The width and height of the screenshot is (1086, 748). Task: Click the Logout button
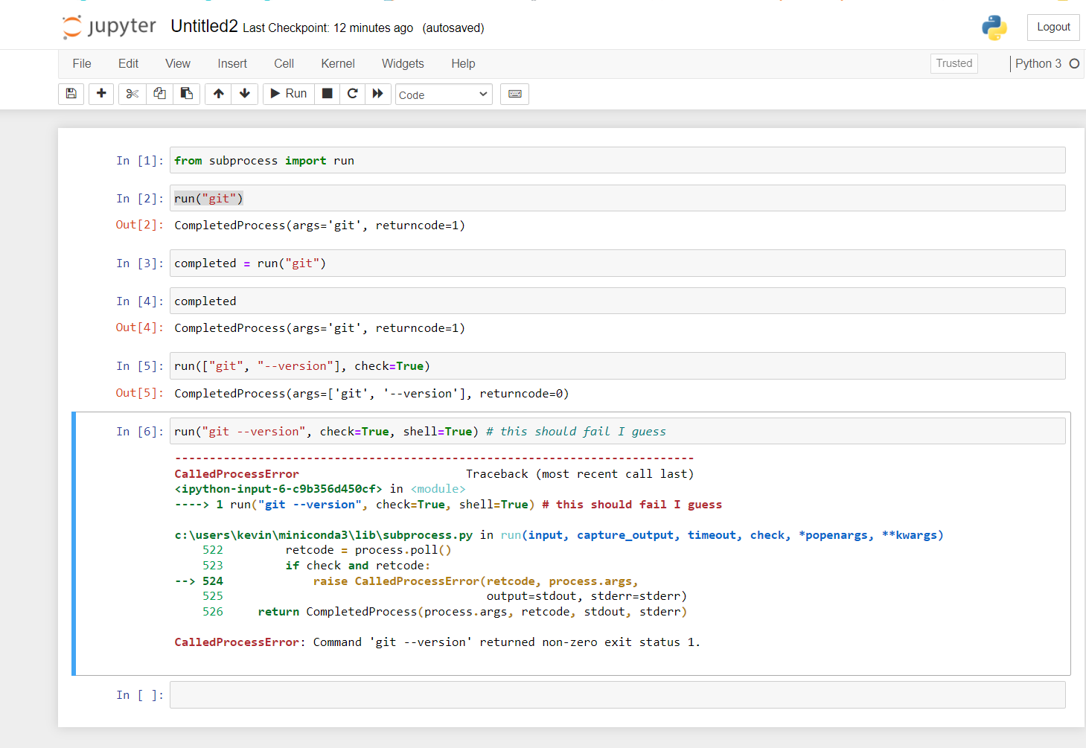click(1053, 27)
